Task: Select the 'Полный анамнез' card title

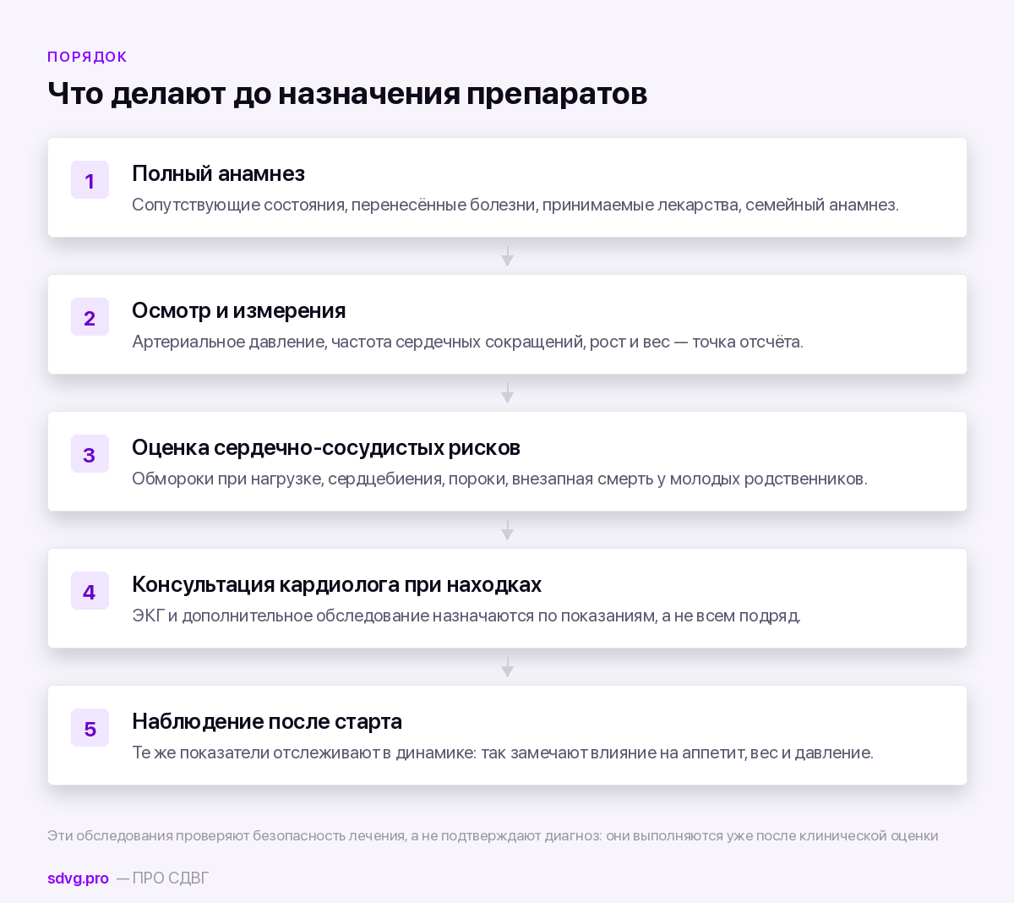Action: pyautogui.click(x=218, y=173)
